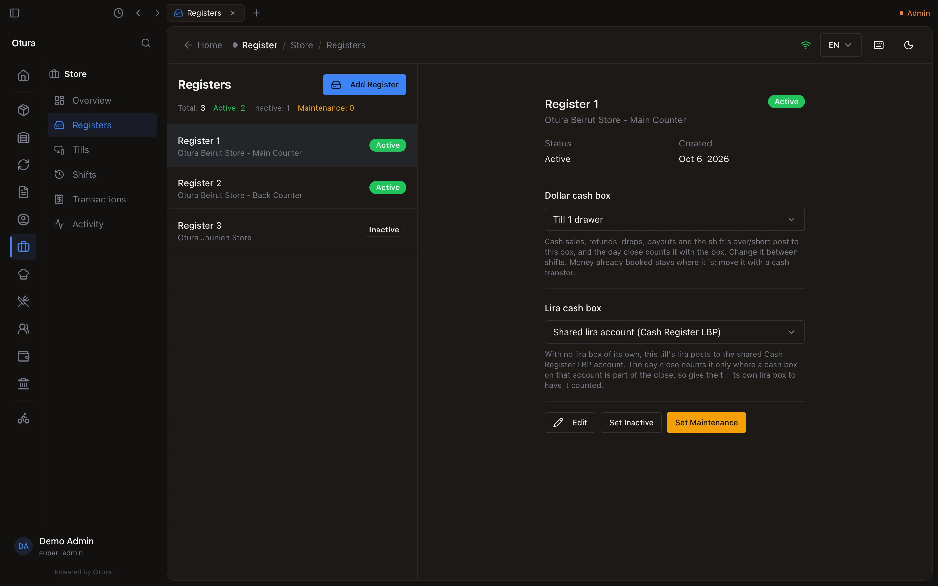Toggle dark mode with moon icon

tap(909, 45)
